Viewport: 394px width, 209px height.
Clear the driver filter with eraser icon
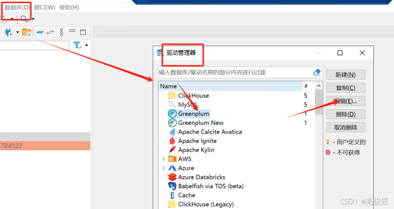click(x=317, y=73)
